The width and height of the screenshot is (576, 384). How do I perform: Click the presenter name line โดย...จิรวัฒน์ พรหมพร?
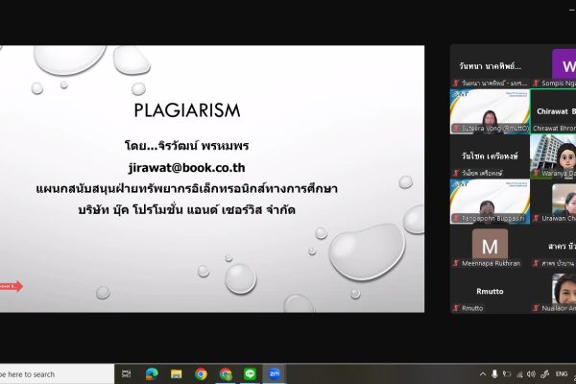tap(186, 146)
